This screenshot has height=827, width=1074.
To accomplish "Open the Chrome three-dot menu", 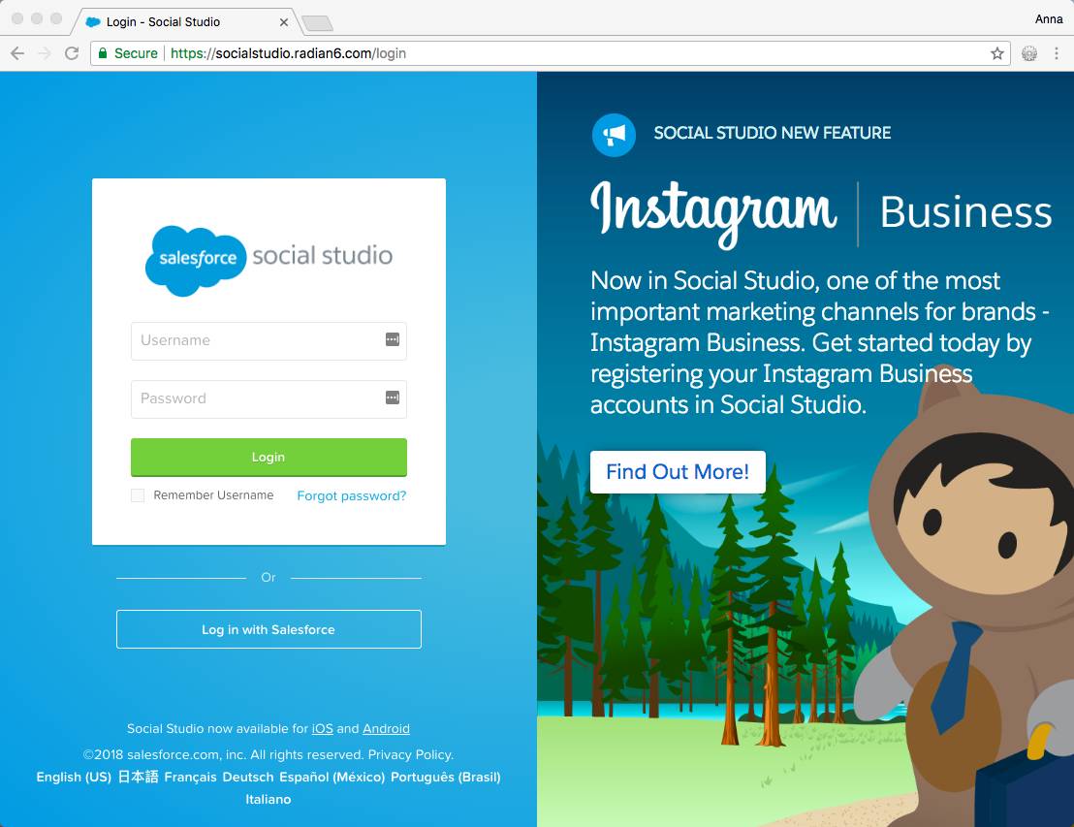I will tap(1057, 53).
